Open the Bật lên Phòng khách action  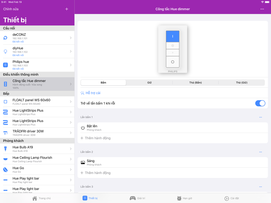click(172, 128)
